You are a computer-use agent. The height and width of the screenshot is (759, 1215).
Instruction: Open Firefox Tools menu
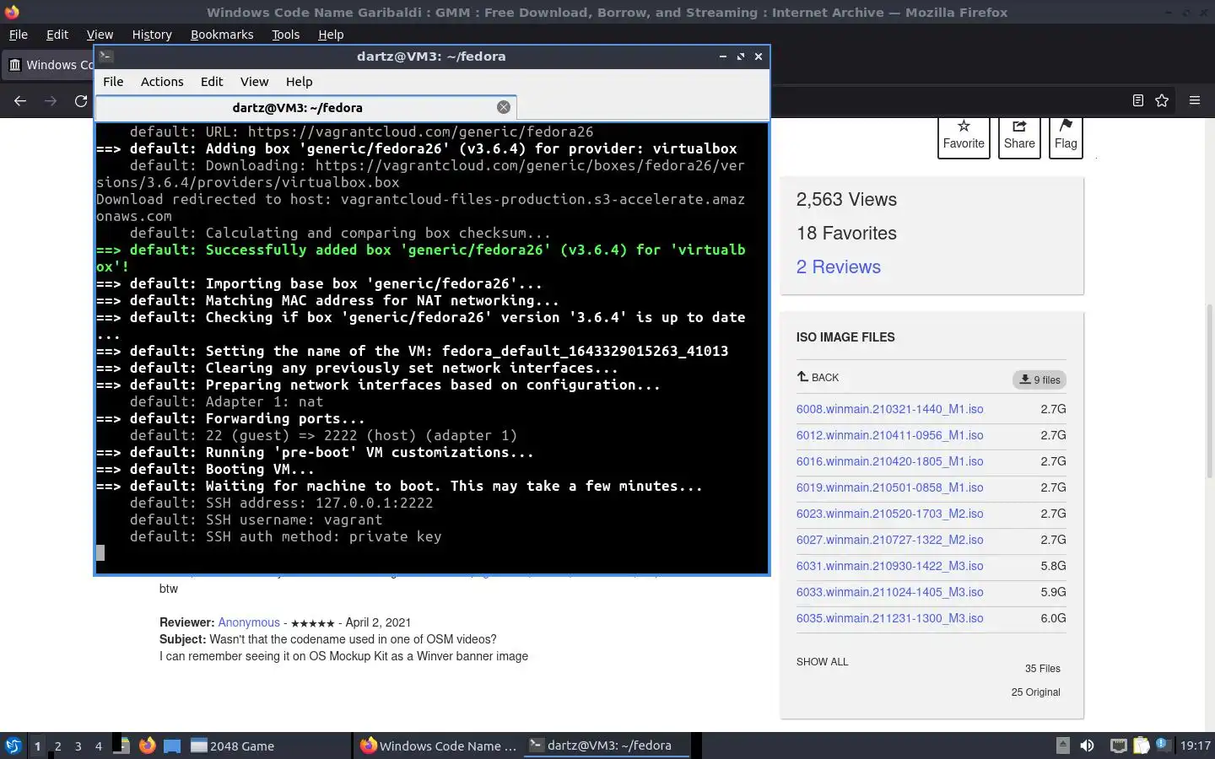click(285, 35)
